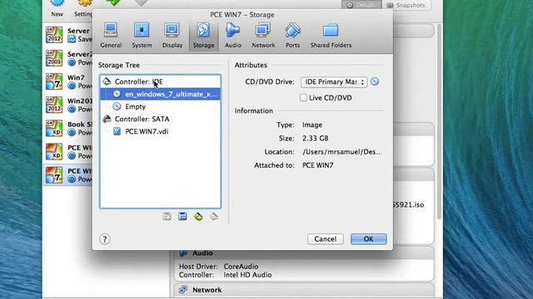Switch to Details view in manager window
533x299 pixels.
coord(361,5)
